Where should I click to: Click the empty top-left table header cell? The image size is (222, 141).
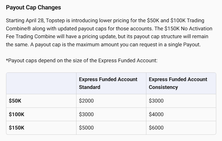41,83
